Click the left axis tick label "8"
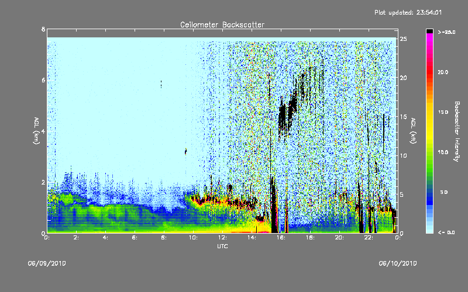The image size is (468, 292). [43, 29]
